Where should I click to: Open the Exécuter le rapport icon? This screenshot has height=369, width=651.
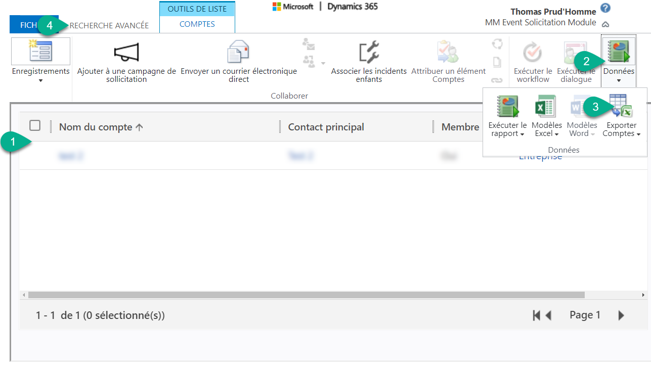coord(507,107)
